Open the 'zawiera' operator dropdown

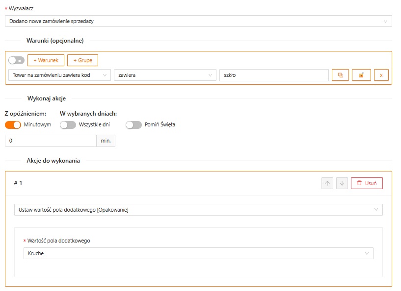164,75
